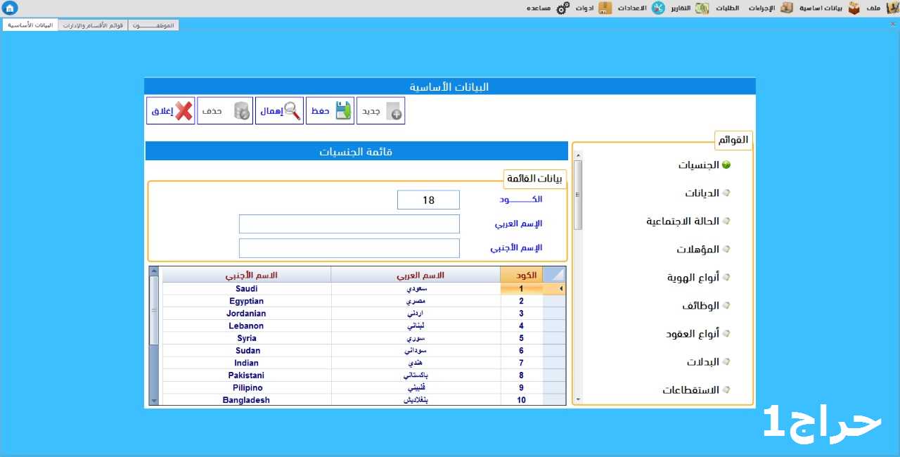This screenshot has width=900, height=457.
Task: Open the ادوات menu
Action: pos(585,8)
